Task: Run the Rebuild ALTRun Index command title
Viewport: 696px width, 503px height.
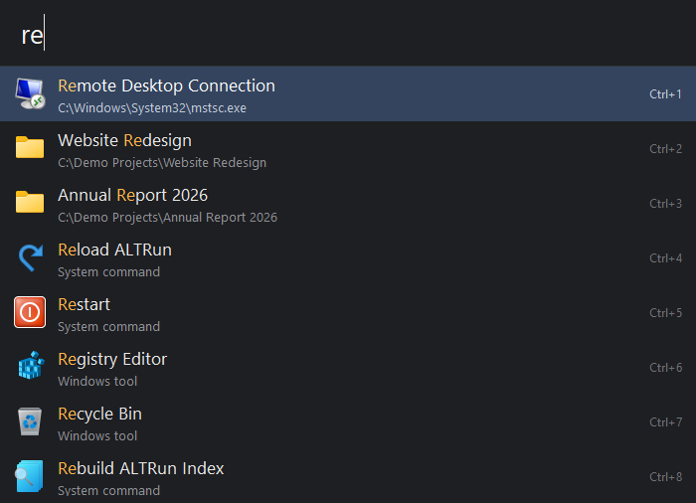Action: pos(141,468)
